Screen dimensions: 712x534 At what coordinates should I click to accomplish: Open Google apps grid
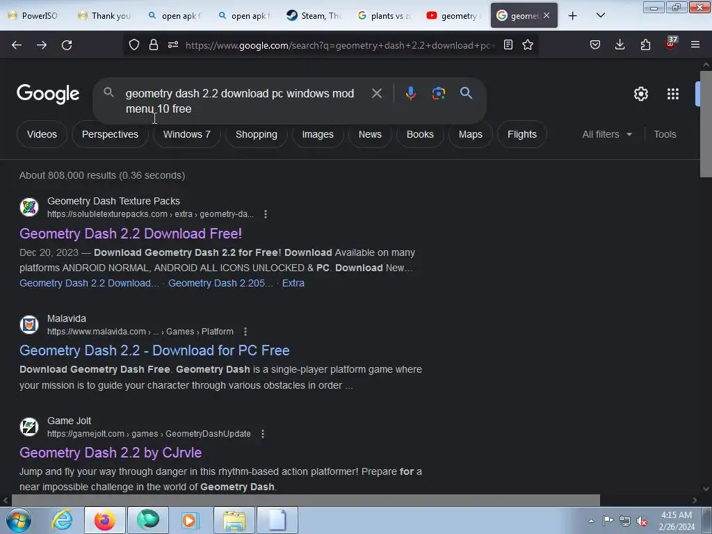[x=673, y=94]
